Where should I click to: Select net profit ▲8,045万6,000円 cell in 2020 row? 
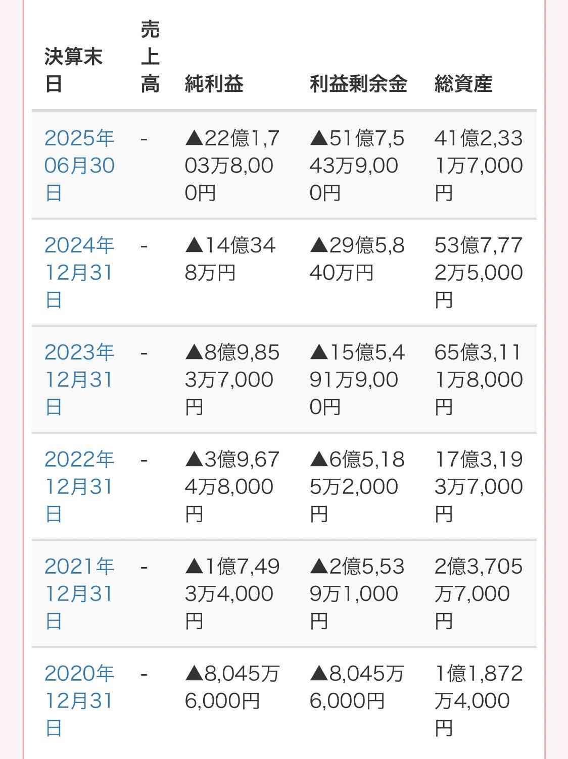click(x=232, y=687)
